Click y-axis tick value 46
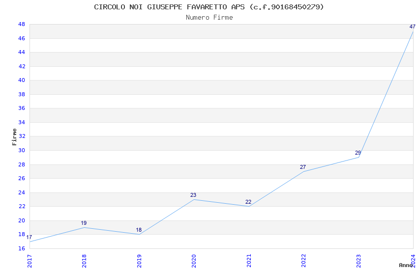The width and height of the screenshot is (418, 270). click(x=22, y=39)
